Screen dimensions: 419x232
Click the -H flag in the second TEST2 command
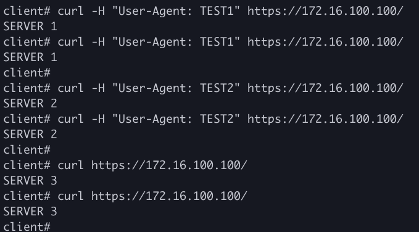(98, 119)
